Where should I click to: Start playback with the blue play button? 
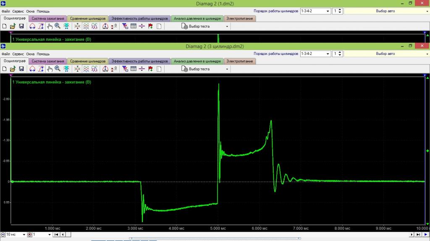point(426,234)
